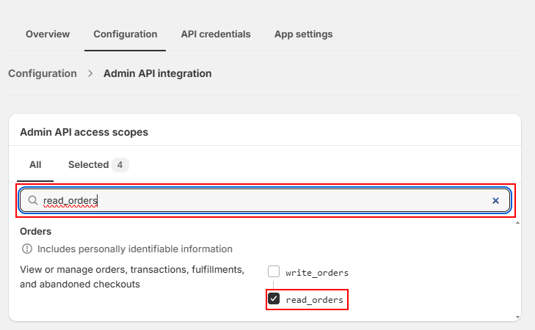Viewport: 535px width, 330px height.
Task: Click the read_orders scope label
Action: click(x=314, y=299)
